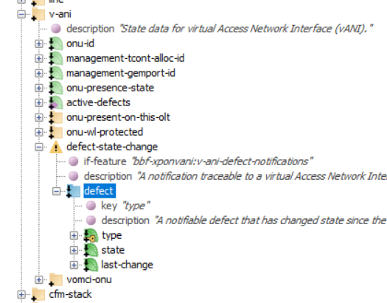
Task: Collapse the defect list node
Action: coord(56,191)
